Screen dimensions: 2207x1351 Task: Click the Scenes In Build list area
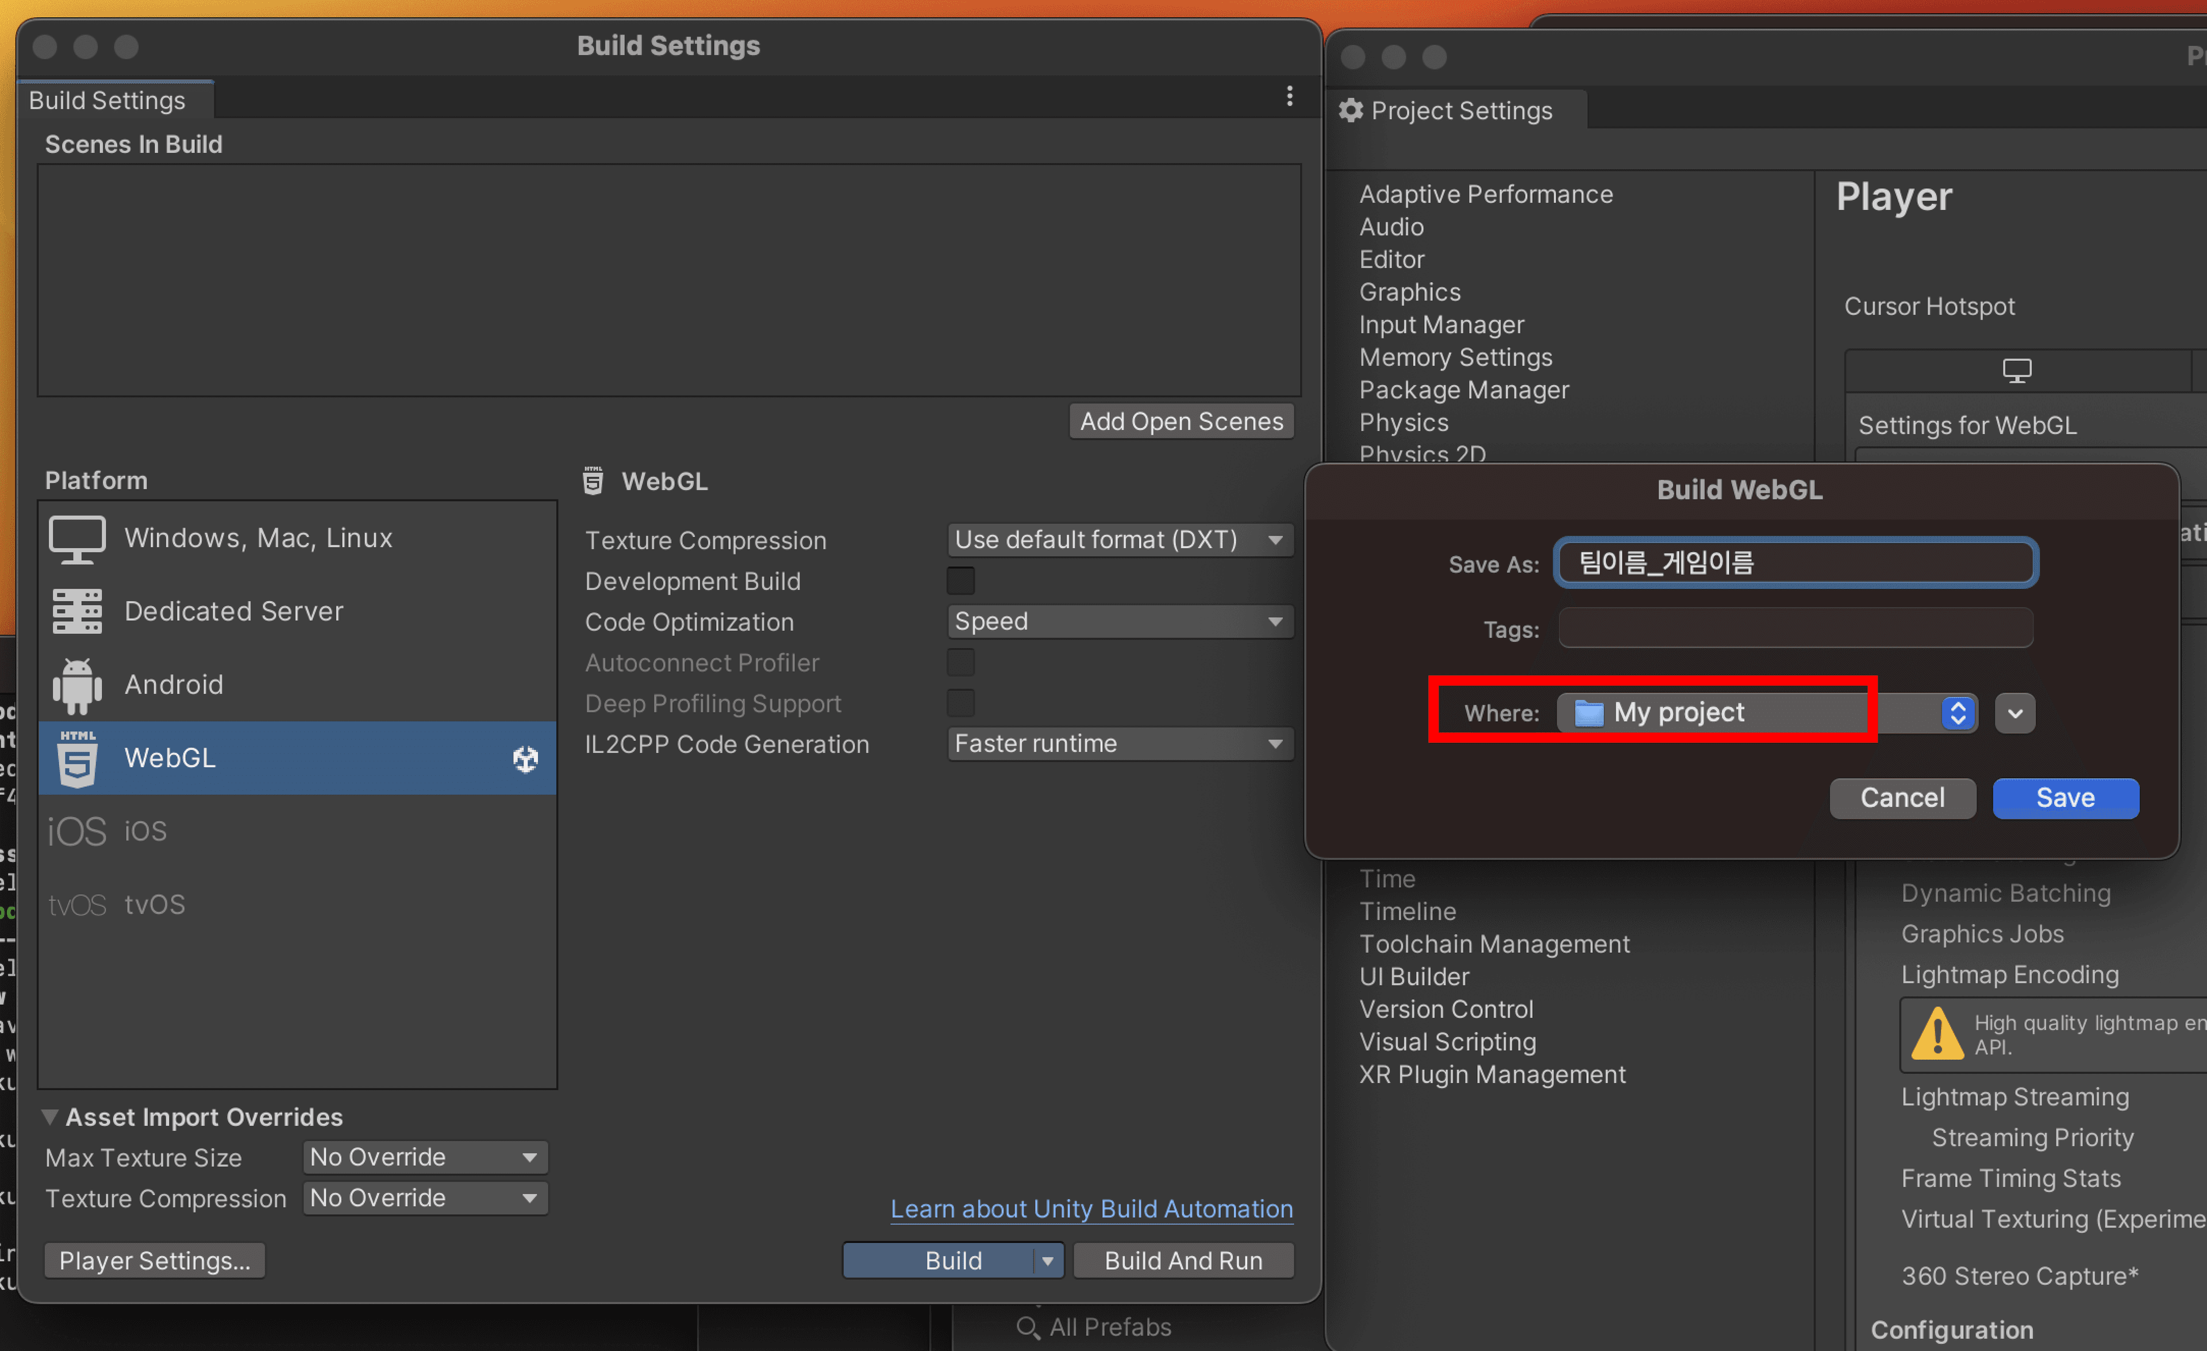669,280
